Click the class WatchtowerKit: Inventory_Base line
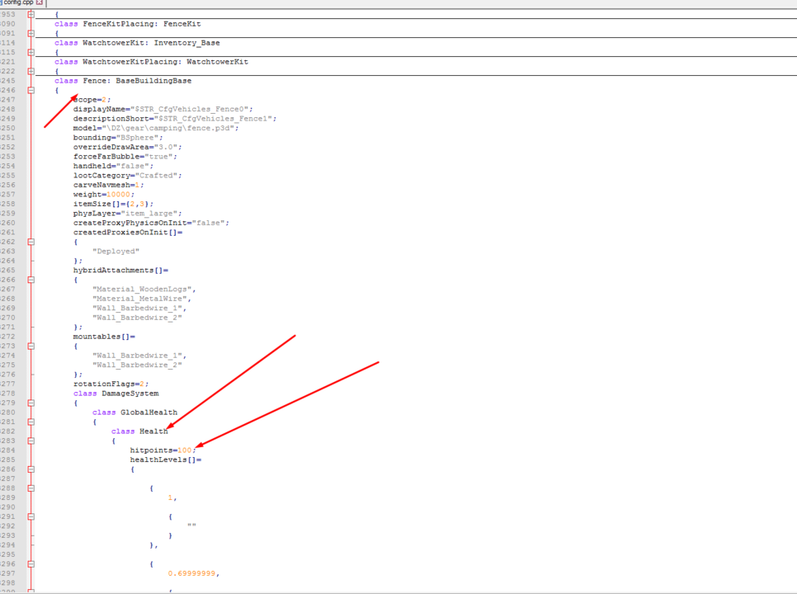Viewport: 797px width, 594px height. pos(137,43)
